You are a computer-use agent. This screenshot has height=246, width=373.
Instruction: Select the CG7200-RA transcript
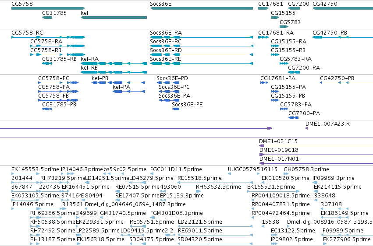(294, 72)
